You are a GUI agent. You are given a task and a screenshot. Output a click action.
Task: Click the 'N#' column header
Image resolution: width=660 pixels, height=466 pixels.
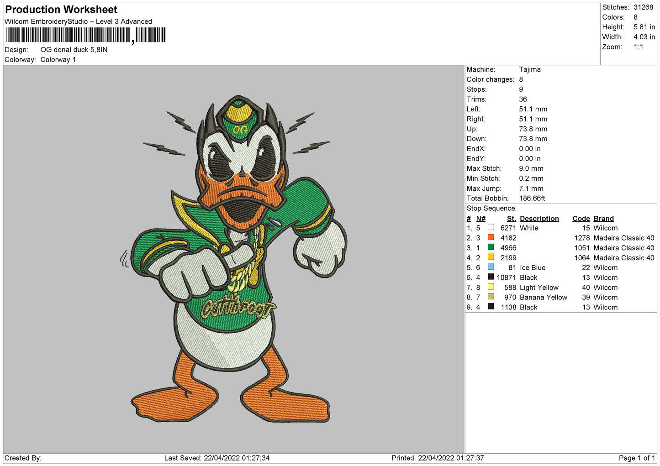481,219
